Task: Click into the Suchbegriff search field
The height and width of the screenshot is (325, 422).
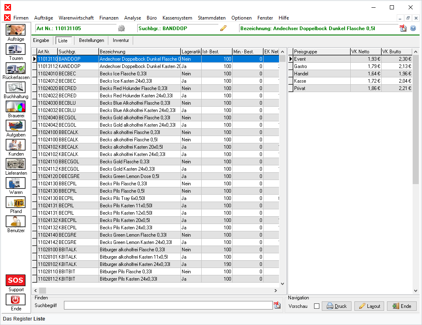Action: (x=168, y=305)
